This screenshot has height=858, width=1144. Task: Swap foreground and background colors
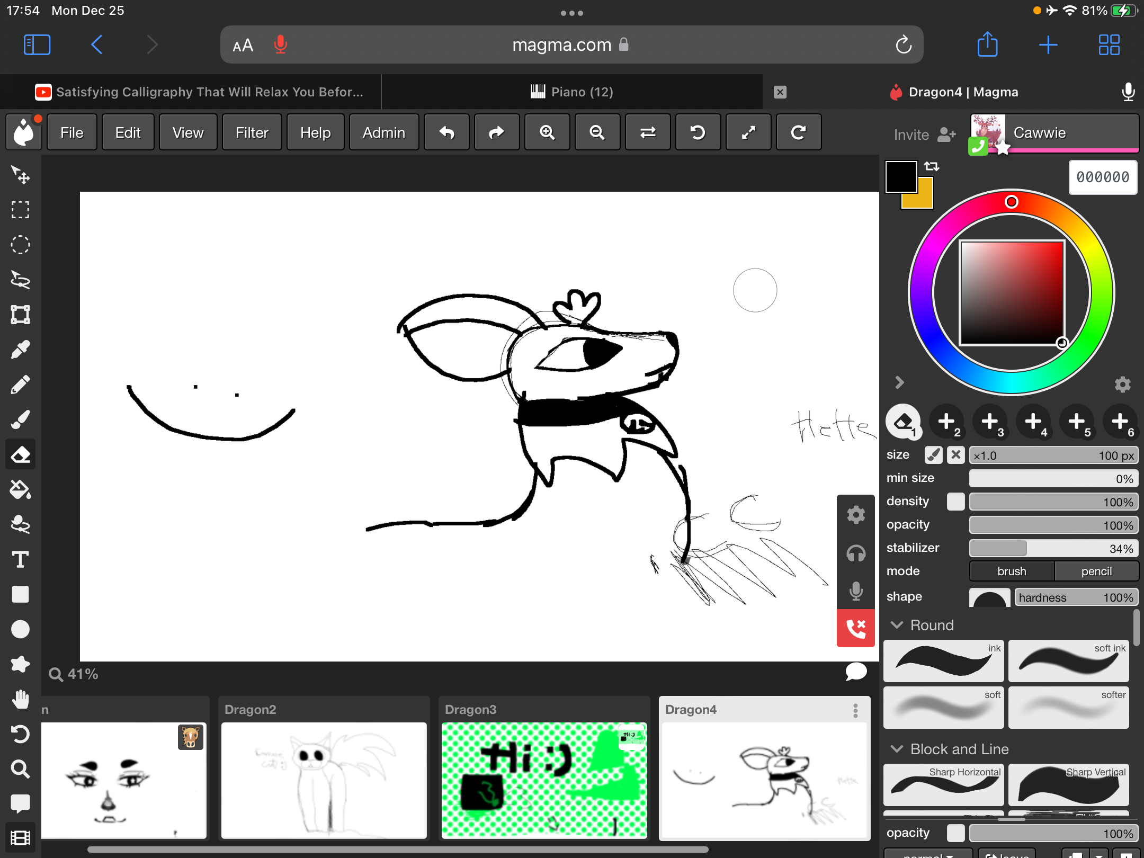point(932,166)
